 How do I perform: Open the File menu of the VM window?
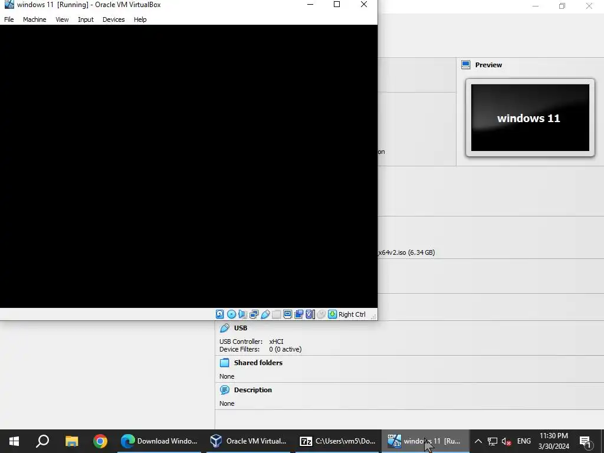point(9,19)
